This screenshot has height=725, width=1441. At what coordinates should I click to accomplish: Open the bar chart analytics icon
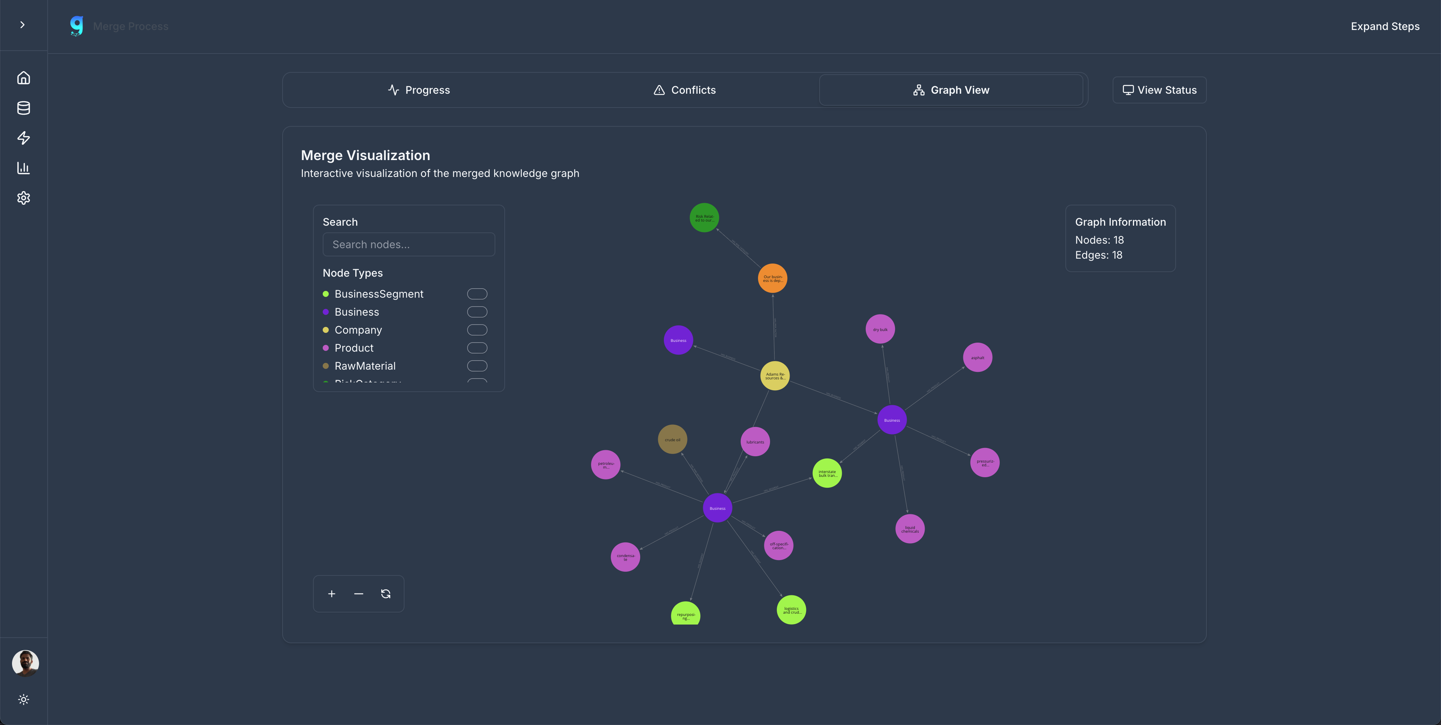[x=24, y=168]
